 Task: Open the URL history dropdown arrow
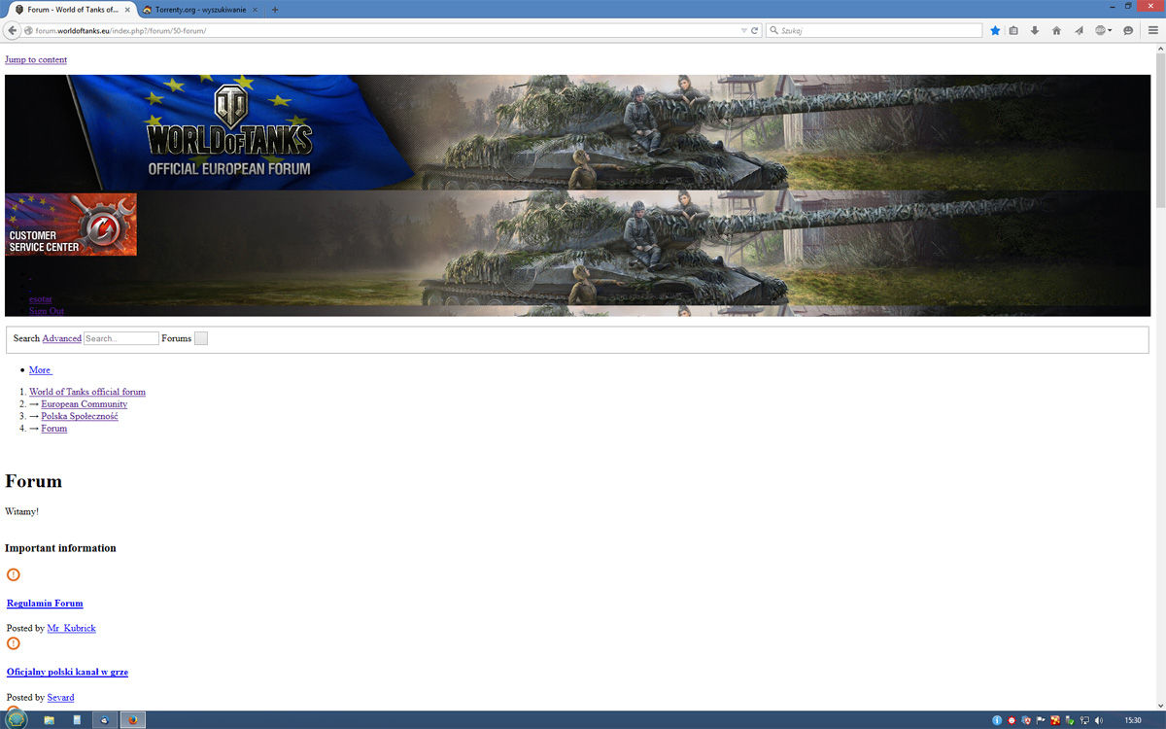point(744,30)
